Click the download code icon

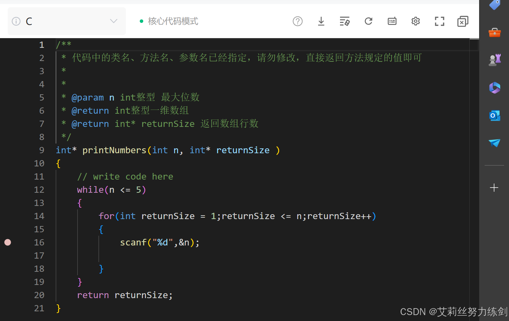[x=321, y=21]
